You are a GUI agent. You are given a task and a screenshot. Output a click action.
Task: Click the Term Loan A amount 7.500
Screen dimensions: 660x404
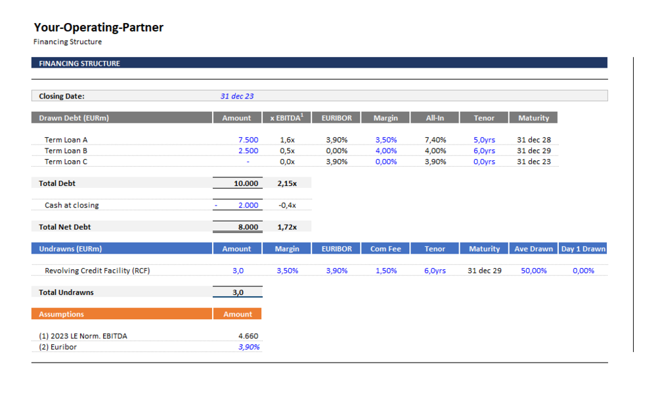248,140
